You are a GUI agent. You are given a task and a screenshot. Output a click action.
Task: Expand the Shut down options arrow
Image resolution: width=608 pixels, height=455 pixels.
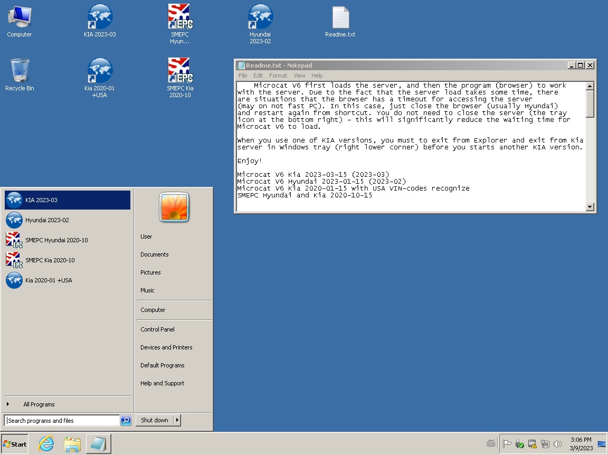click(177, 420)
